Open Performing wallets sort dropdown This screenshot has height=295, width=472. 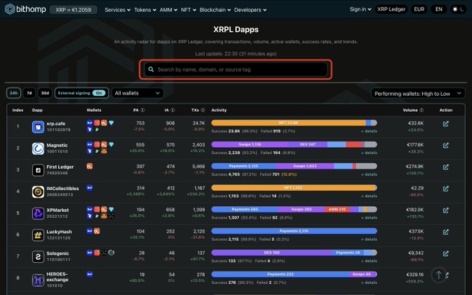tap(418, 94)
